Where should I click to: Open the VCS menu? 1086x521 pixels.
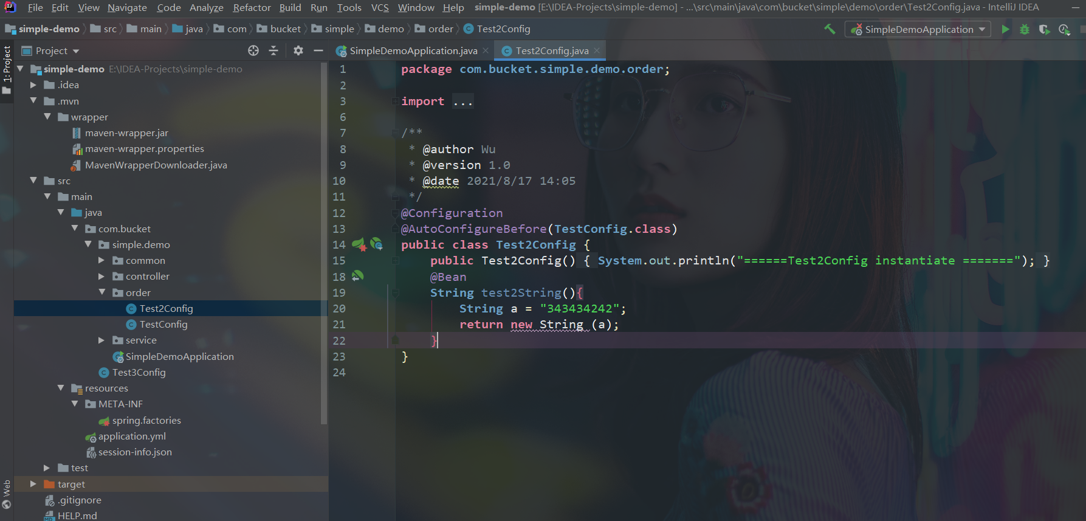(x=380, y=7)
